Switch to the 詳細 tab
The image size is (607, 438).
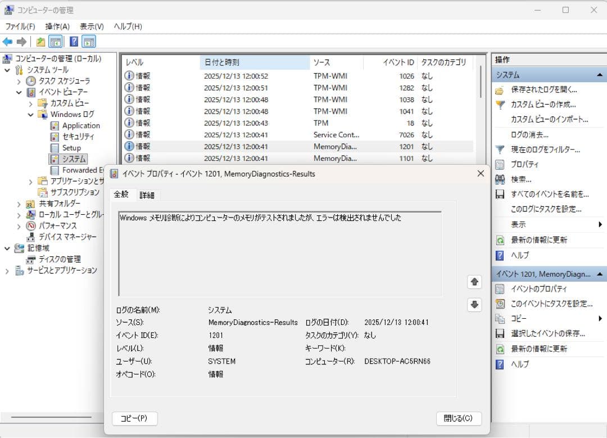pyautogui.click(x=147, y=195)
